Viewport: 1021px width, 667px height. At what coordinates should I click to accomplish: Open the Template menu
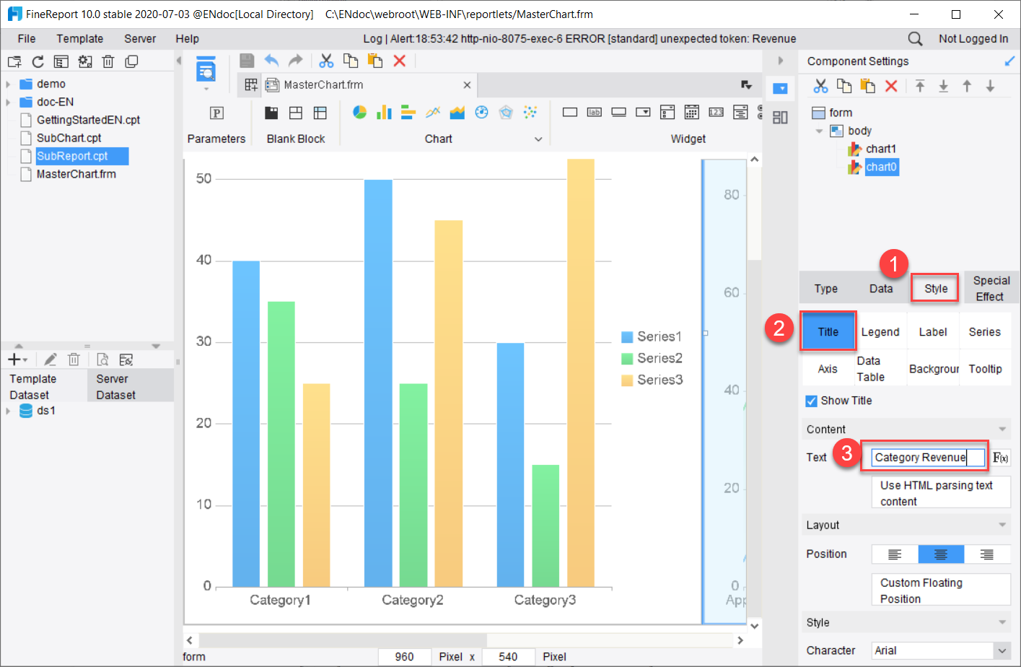(x=79, y=39)
